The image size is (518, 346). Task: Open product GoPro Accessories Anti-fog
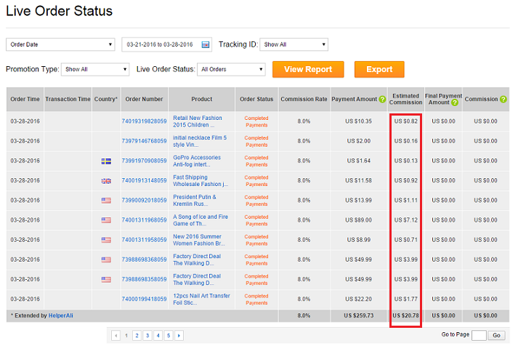pos(197,161)
